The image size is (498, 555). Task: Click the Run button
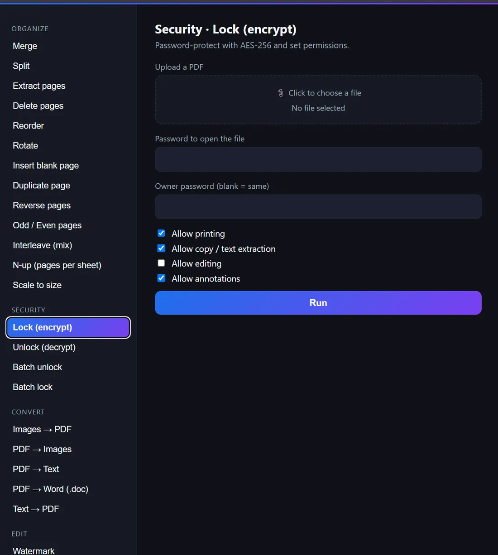[318, 303]
